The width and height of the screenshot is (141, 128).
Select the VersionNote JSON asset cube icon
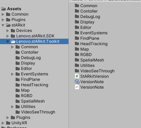point(77,81)
